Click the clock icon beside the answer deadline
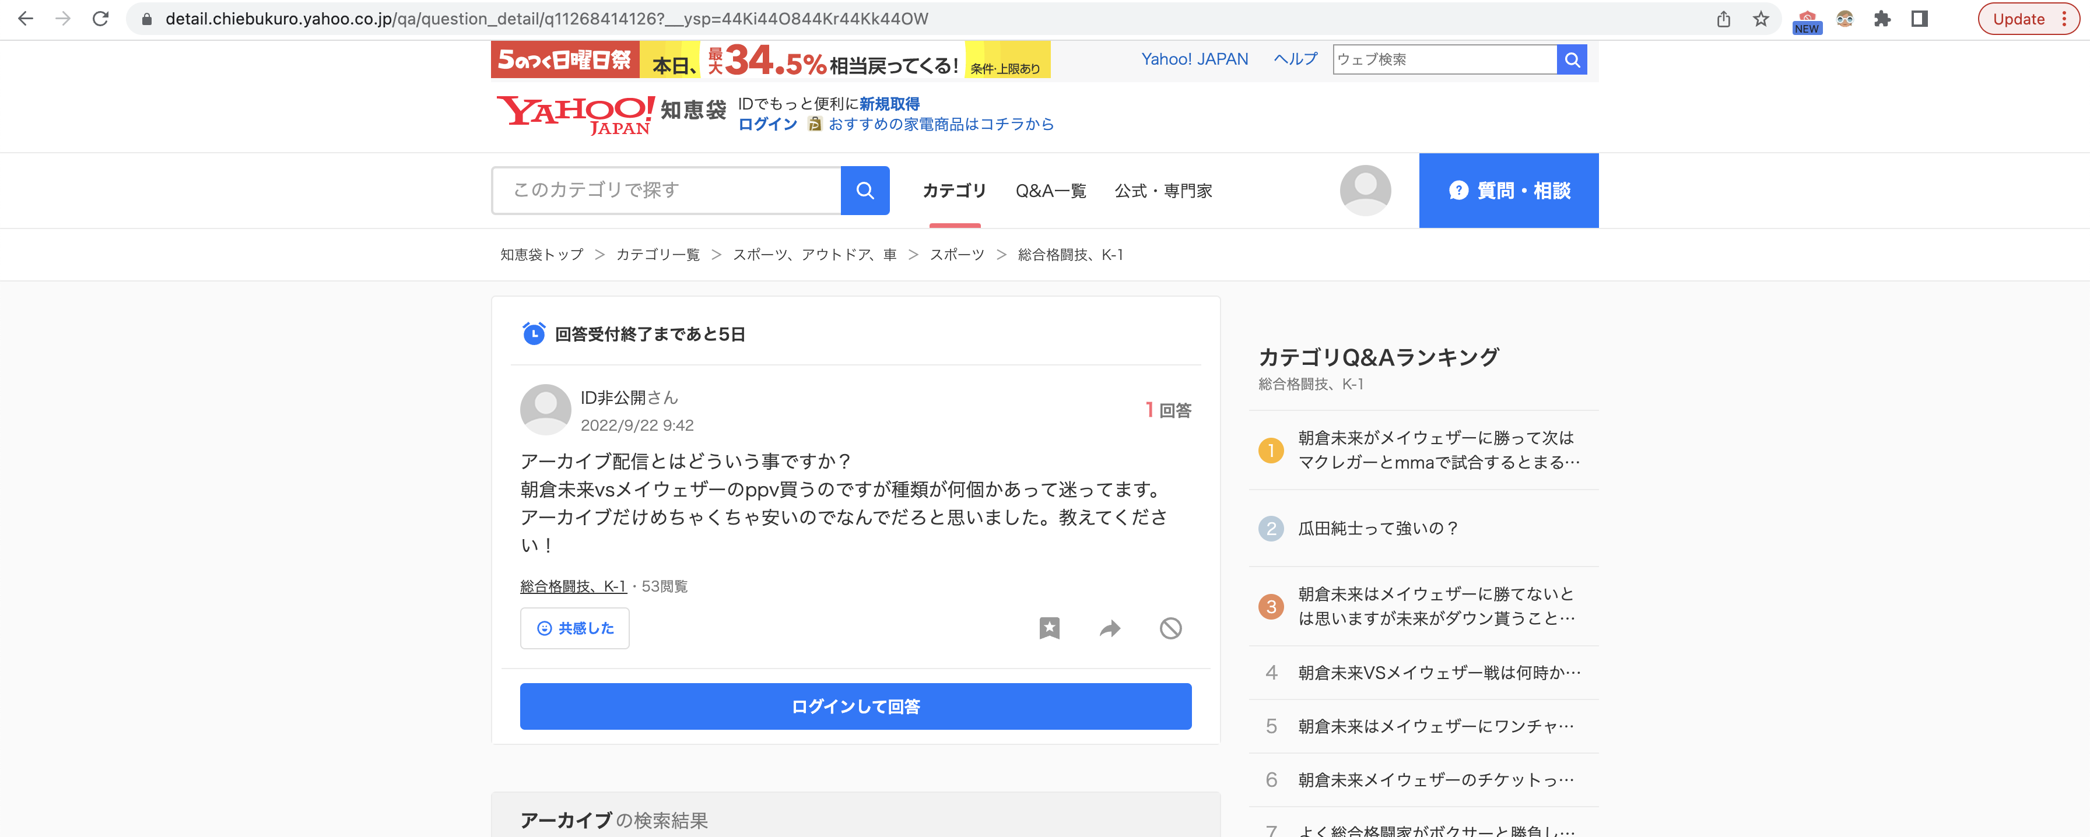 pyautogui.click(x=533, y=333)
